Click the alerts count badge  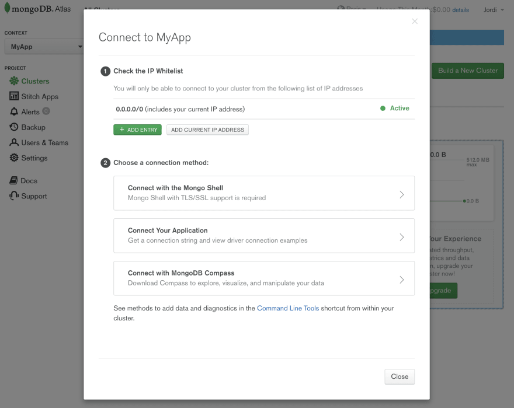click(x=46, y=111)
